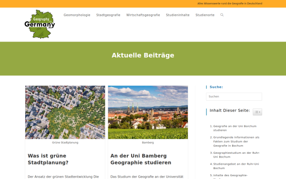Click the 'Suche:' sidebar heading
286x179 pixels.
click(x=216, y=87)
